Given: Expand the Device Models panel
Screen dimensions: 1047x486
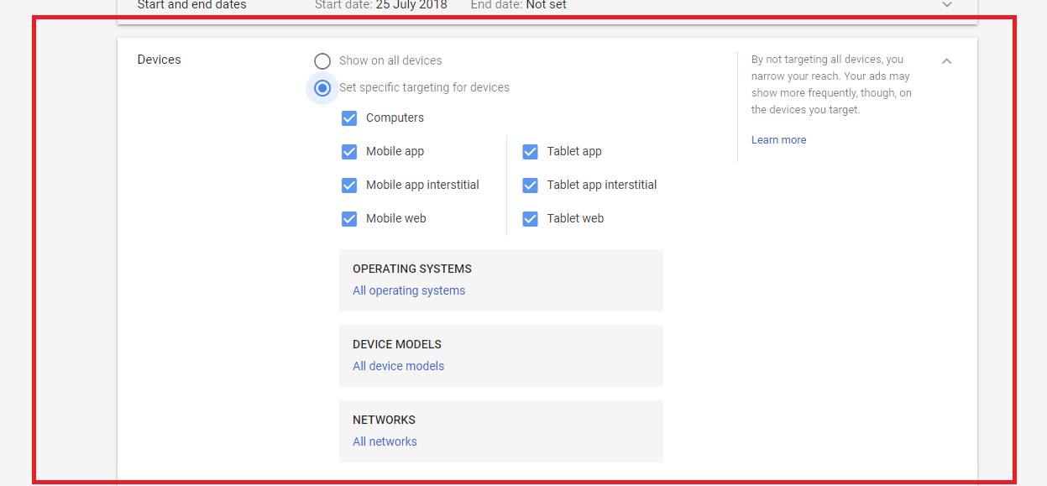Looking at the screenshot, I should point(501,356).
